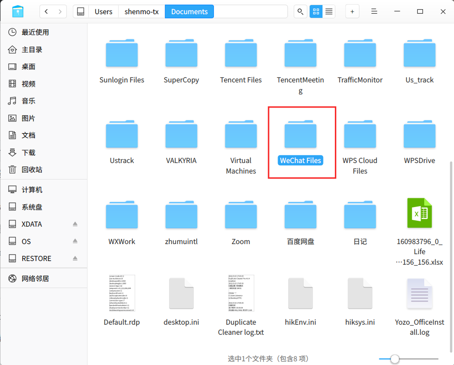Open 图片 sidebar entry
454x365 pixels.
click(x=44, y=118)
